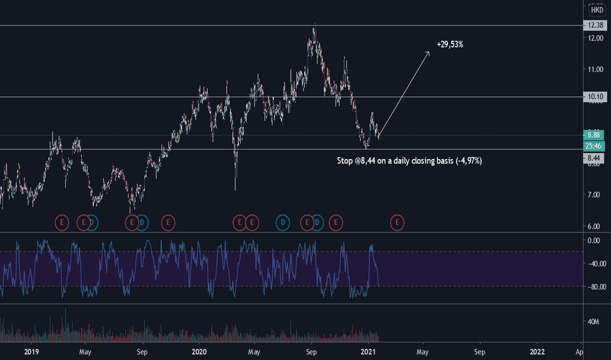Select the 'Stop @8,44 on a daily closing basis' note
Image resolution: width=611 pixels, height=360 pixels.
(410, 161)
